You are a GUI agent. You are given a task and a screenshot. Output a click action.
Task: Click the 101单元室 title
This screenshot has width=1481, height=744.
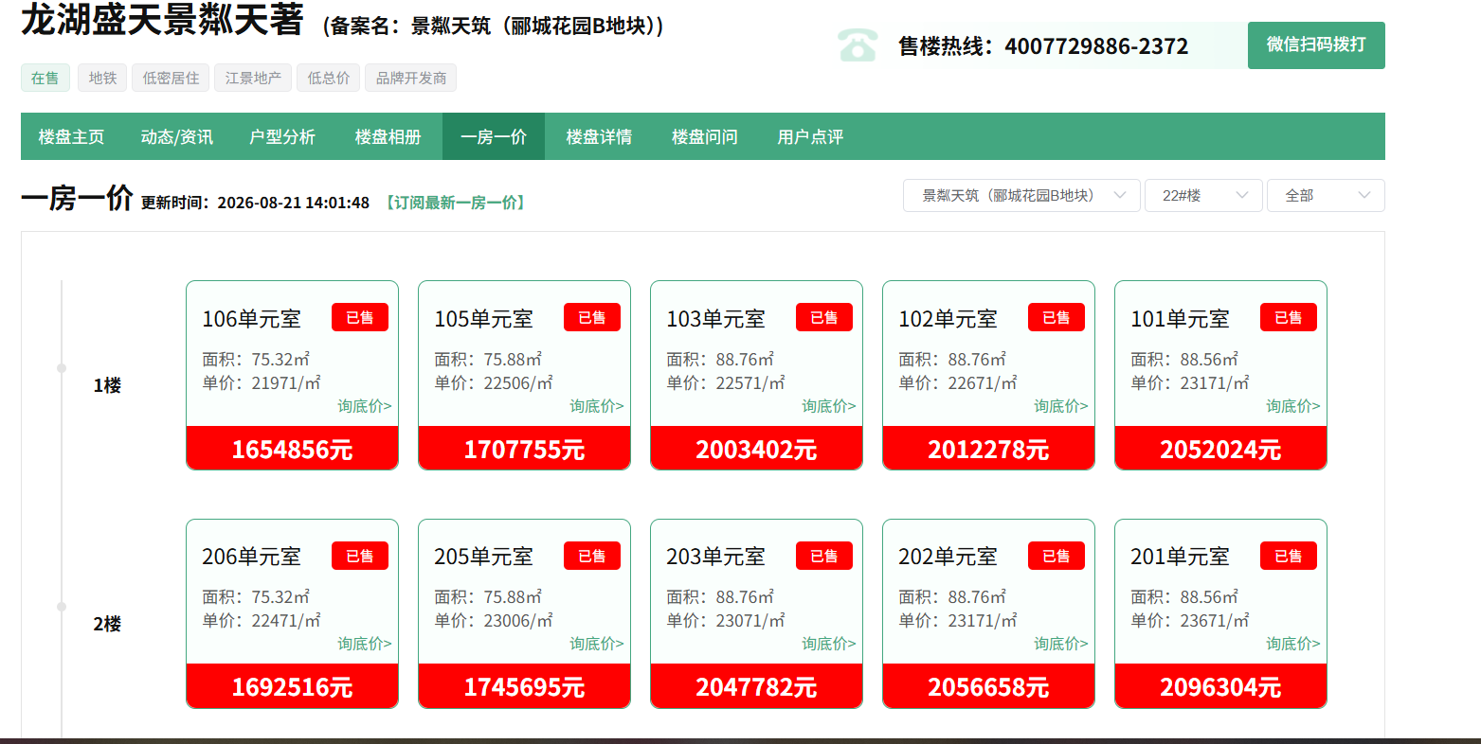1180,319
